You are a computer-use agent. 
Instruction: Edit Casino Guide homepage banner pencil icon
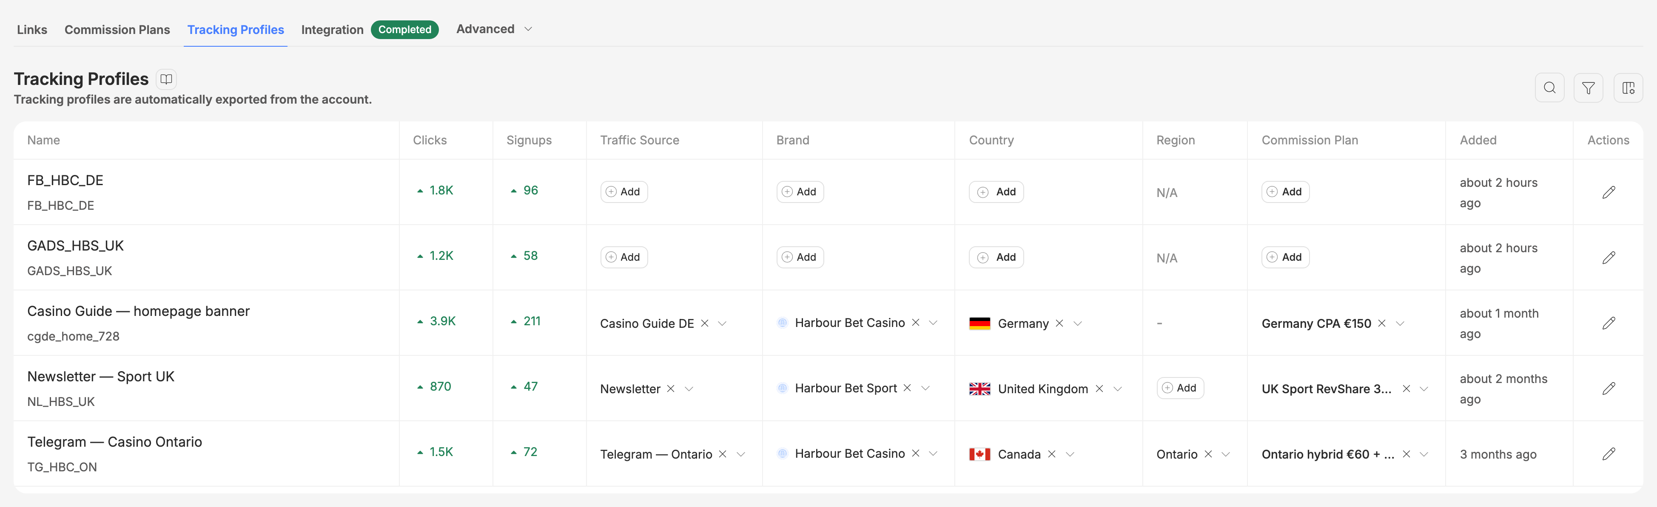[x=1608, y=323]
